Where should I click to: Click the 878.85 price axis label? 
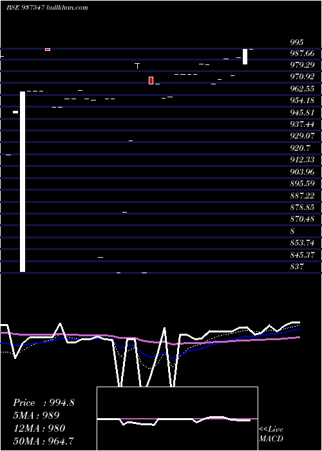[302, 207]
